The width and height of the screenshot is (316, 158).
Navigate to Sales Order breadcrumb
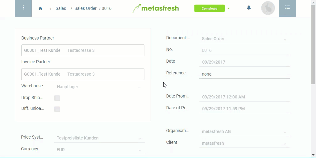(x=85, y=8)
